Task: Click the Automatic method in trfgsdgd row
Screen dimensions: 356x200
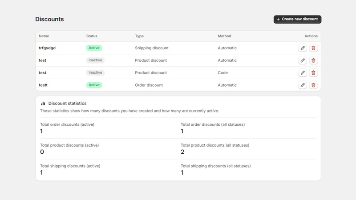Action: point(227,48)
